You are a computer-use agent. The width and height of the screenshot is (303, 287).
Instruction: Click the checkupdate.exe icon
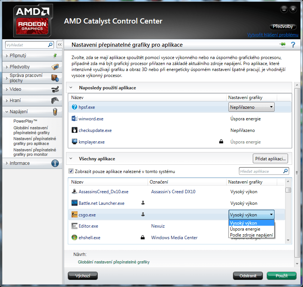tap(75, 130)
